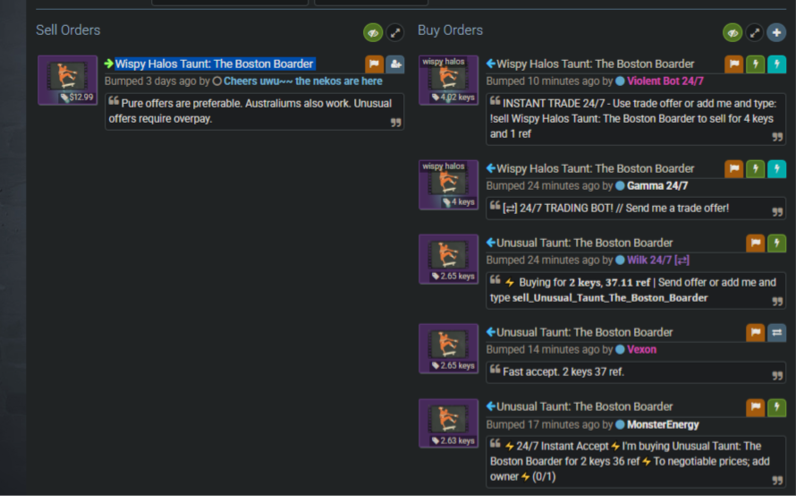The height and width of the screenshot is (496, 796).
Task: Select the 4.02 keys item thumbnail
Action: (x=448, y=81)
